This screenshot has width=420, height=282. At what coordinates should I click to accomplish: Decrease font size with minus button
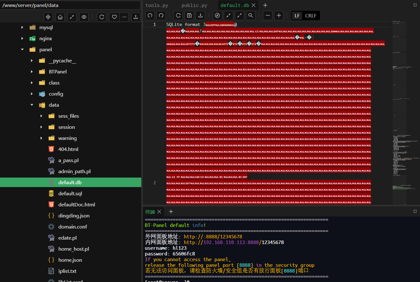click(268, 16)
